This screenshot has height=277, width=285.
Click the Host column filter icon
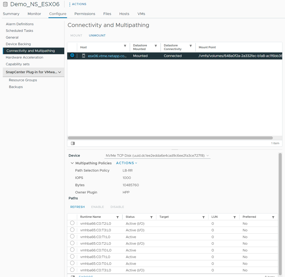(125, 46)
